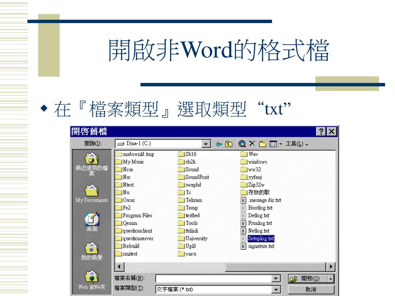The width and height of the screenshot is (395, 296).
Task: Open 我的最愛 in places bar
Action: click(92, 251)
